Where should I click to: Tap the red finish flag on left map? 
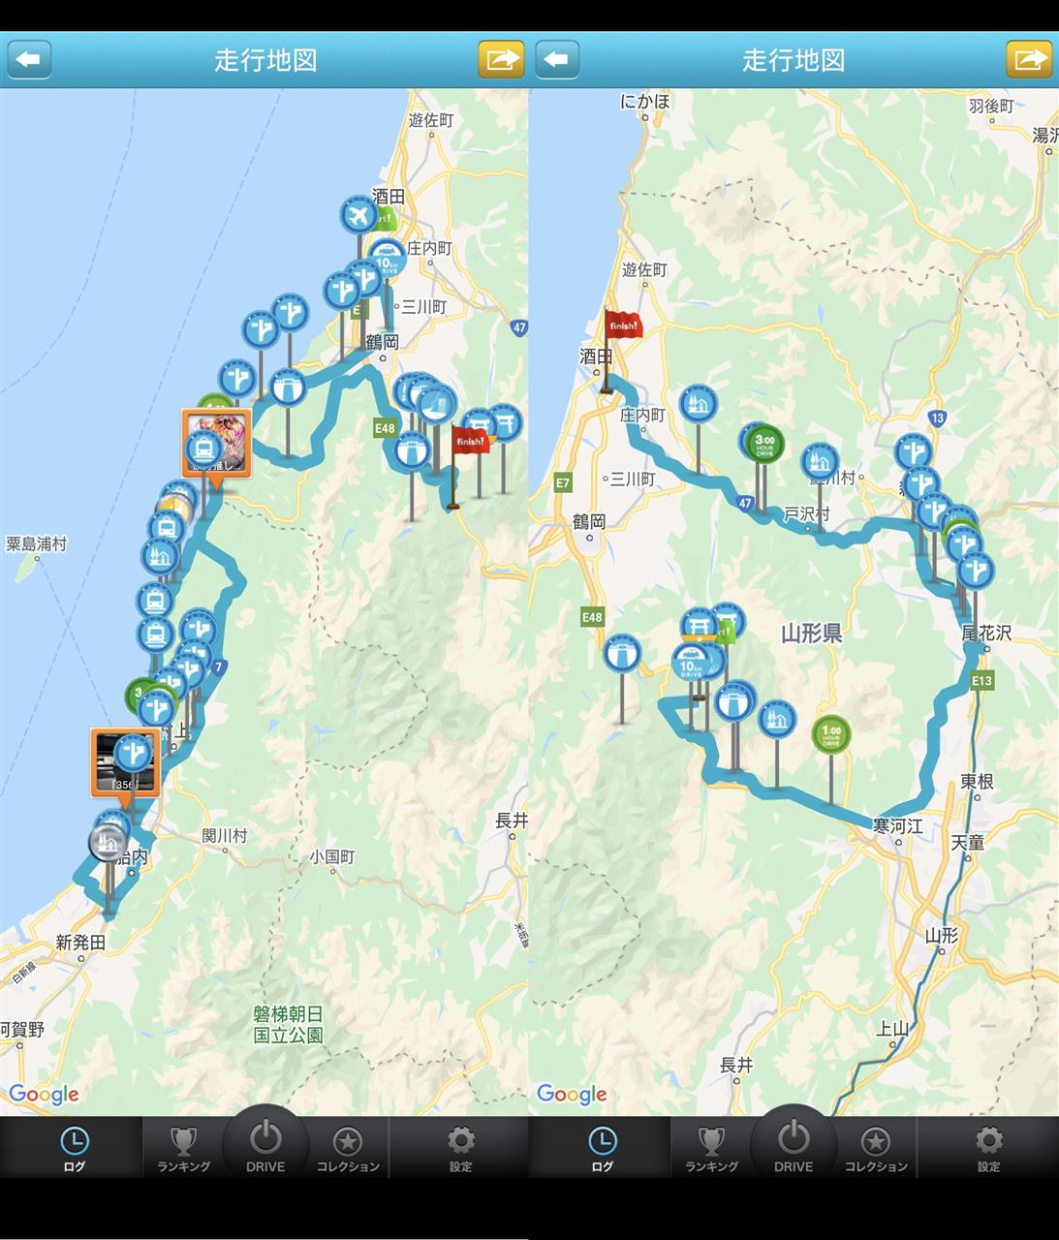(470, 441)
